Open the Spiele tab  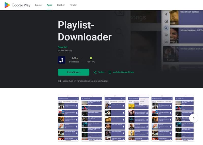click(x=38, y=5)
